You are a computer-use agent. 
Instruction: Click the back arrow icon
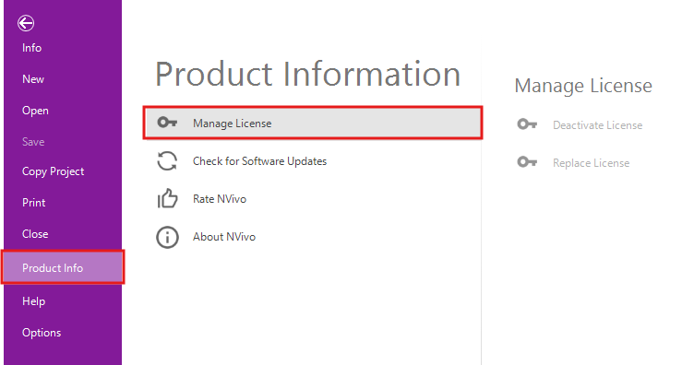pos(26,23)
